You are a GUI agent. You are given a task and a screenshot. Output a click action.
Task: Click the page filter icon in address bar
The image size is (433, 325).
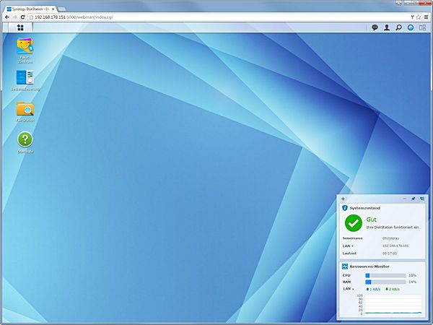pyautogui.click(x=412, y=17)
